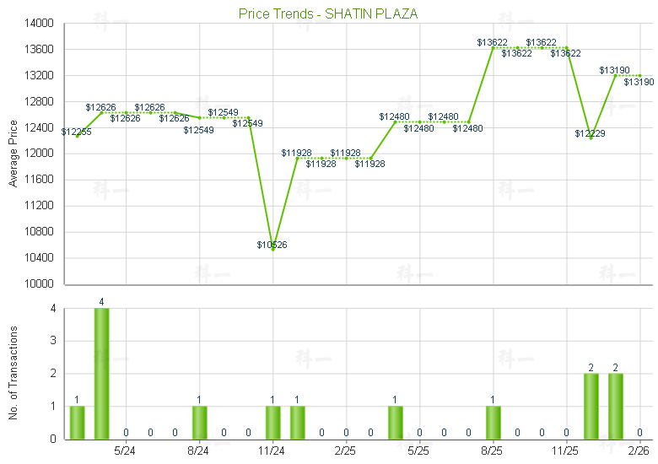Click the lowest data point labeled $10526
The image size is (658, 464).
tap(272, 250)
